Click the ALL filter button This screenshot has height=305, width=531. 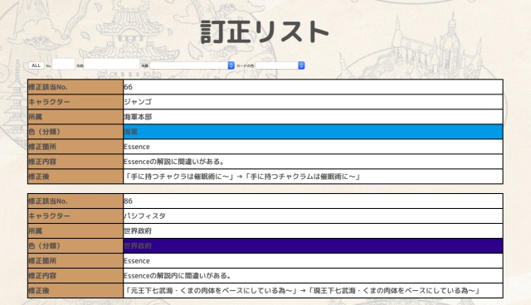point(36,65)
